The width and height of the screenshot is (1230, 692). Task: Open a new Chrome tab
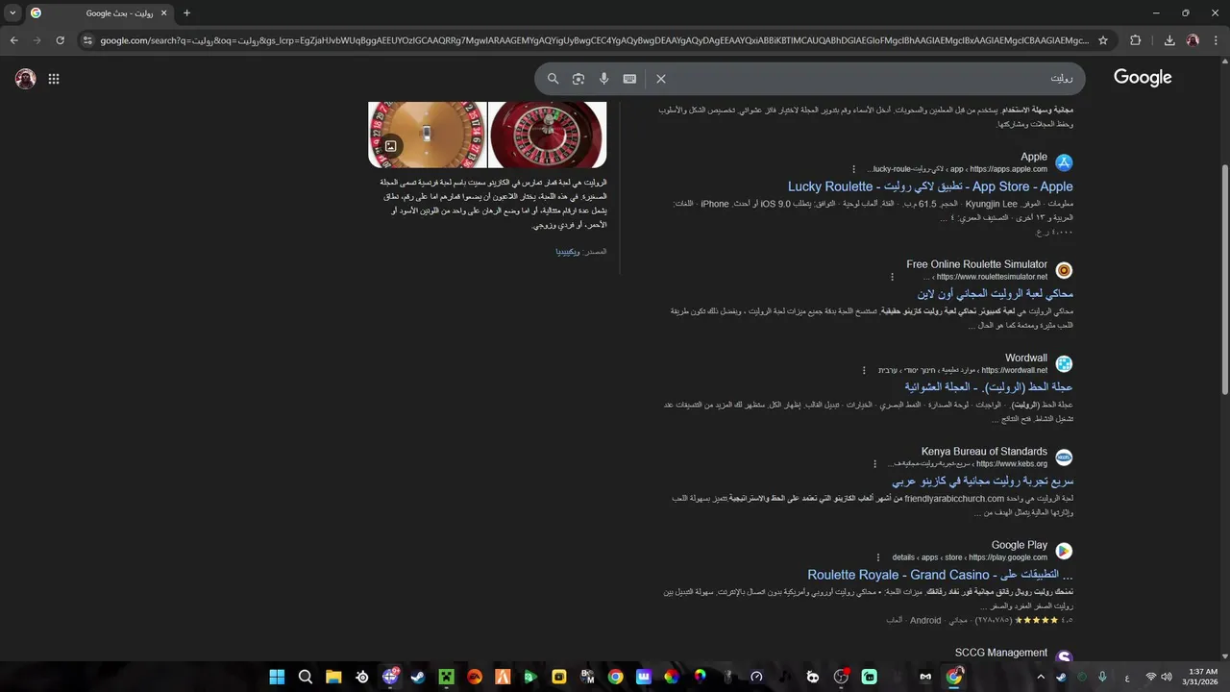(x=186, y=13)
